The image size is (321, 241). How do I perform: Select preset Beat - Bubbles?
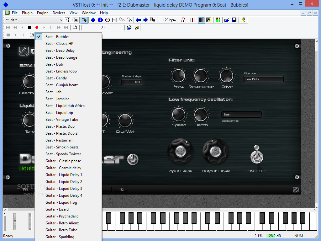click(68, 37)
